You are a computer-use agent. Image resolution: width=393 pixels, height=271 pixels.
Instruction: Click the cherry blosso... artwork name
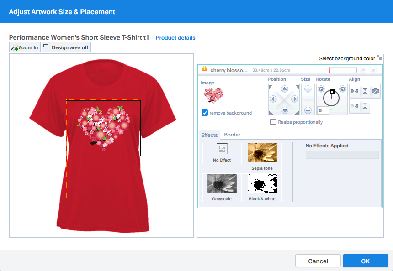point(229,70)
